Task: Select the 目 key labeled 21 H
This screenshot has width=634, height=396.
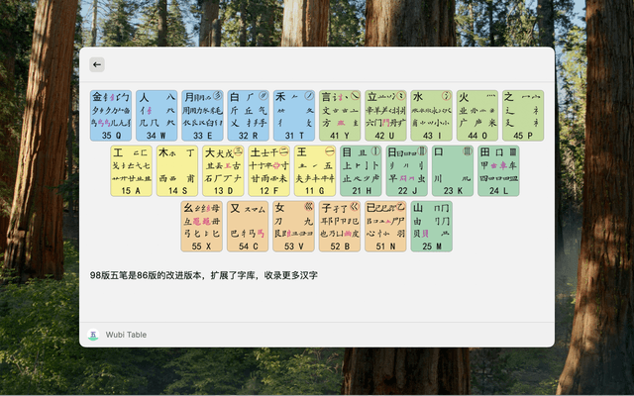Action: (x=361, y=170)
